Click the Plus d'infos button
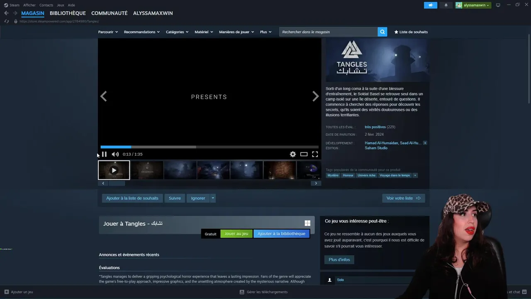 click(x=339, y=260)
